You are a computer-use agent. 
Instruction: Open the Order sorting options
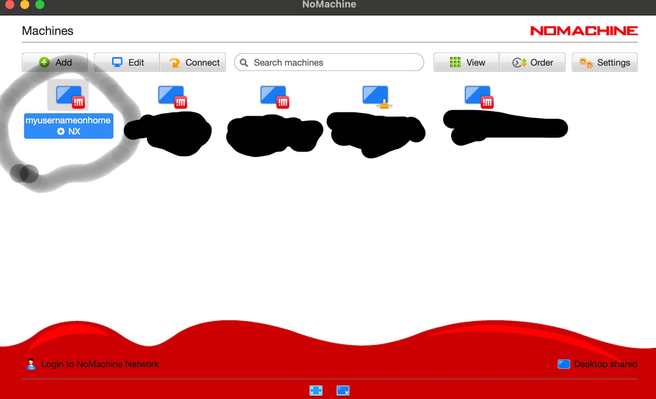click(x=532, y=62)
